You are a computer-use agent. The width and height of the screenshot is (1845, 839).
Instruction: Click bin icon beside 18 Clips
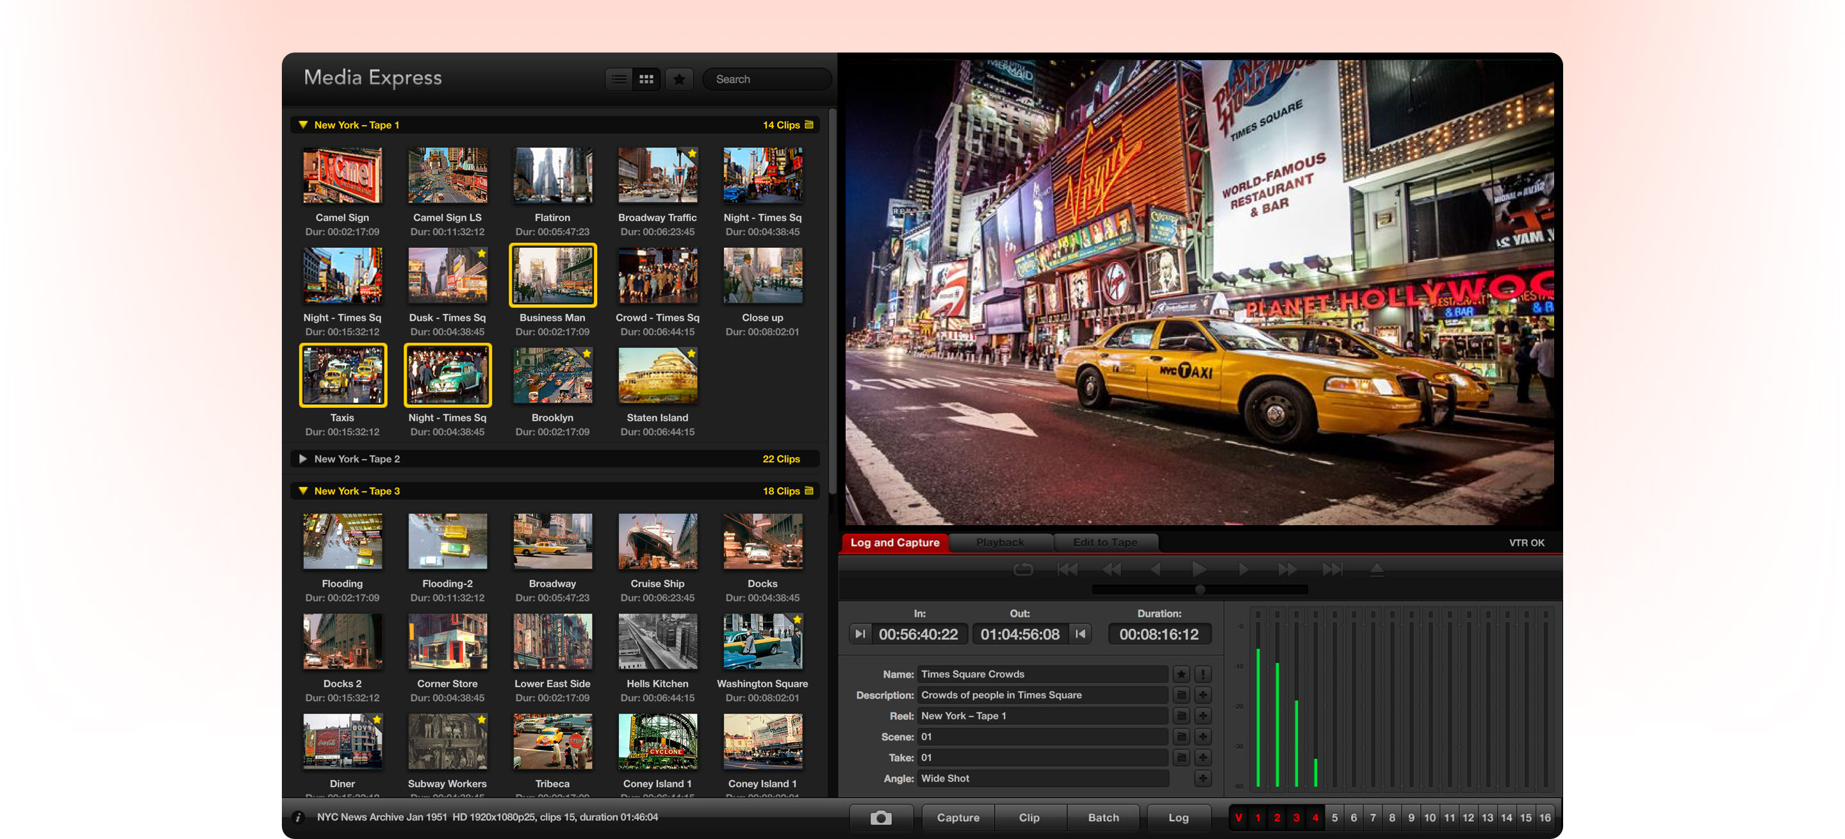tap(808, 491)
